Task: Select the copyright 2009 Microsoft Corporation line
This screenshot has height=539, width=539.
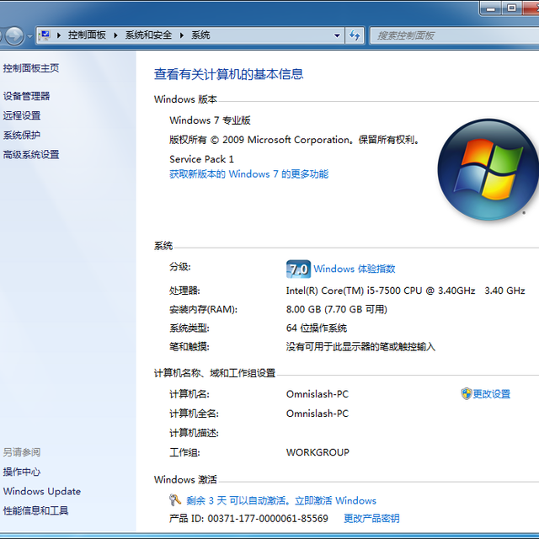Action: (294, 140)
